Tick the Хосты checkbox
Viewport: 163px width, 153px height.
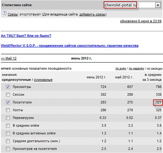click(8, 110)
